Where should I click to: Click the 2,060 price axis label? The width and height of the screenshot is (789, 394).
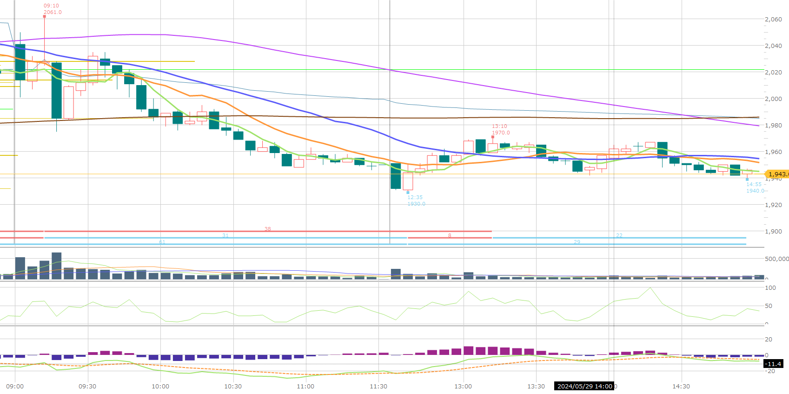tap(773, 19)
